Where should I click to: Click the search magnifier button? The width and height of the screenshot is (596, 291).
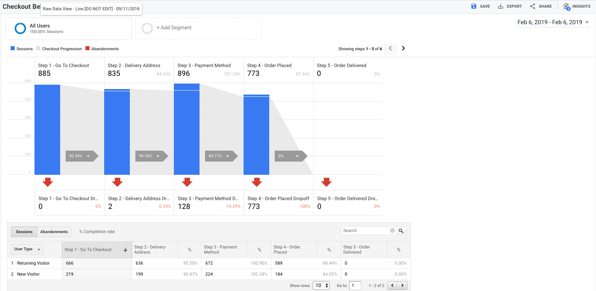click(x=401, y=231)
